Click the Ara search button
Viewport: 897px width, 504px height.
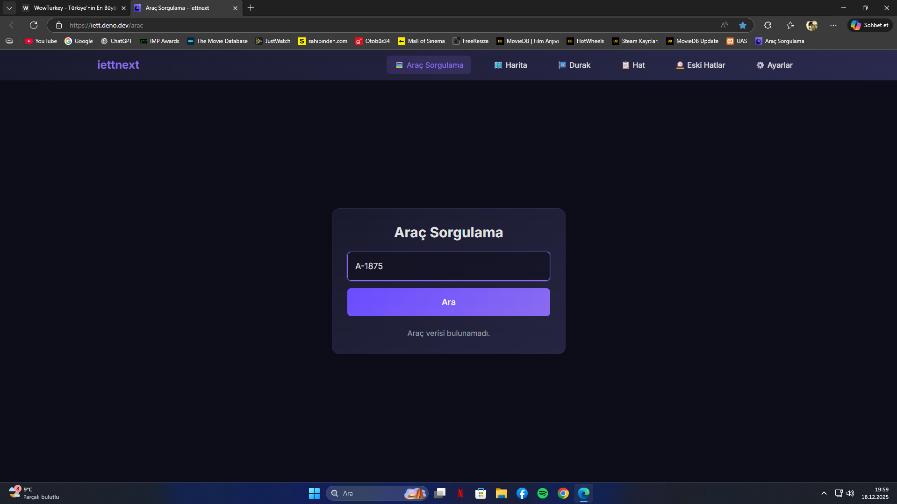(448, 302)
